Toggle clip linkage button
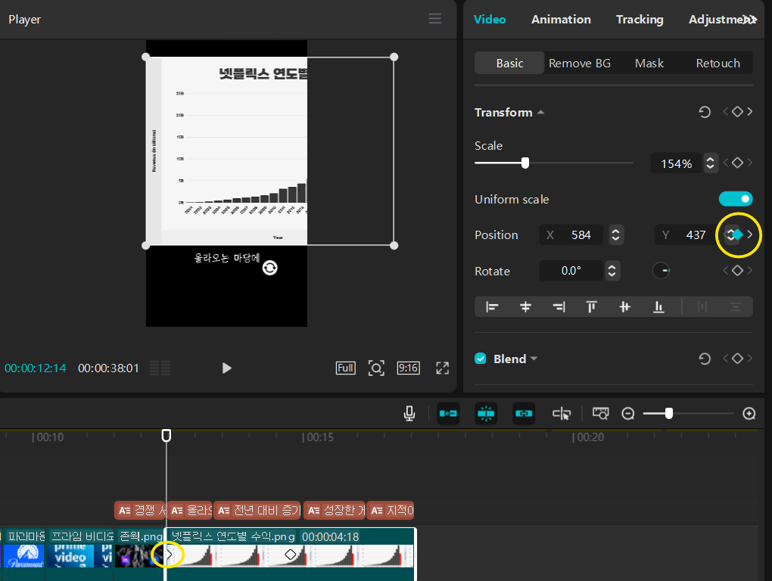 tap(524, 414)
